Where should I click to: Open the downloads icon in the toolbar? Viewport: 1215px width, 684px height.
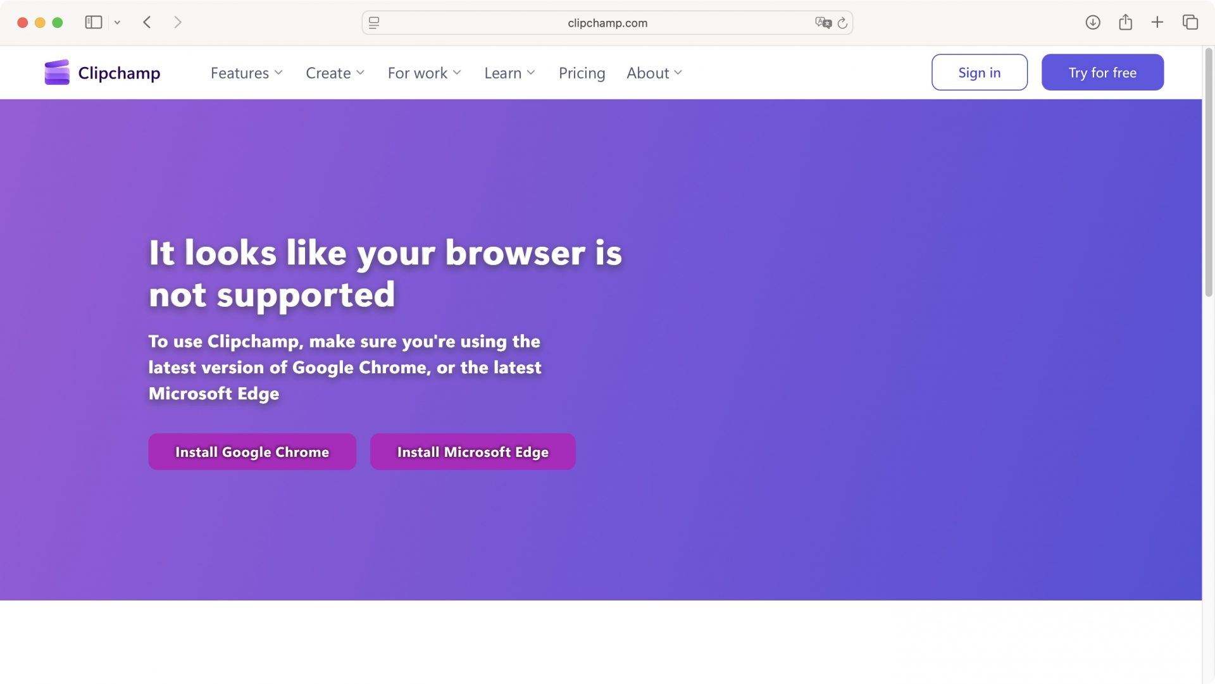1092,22
